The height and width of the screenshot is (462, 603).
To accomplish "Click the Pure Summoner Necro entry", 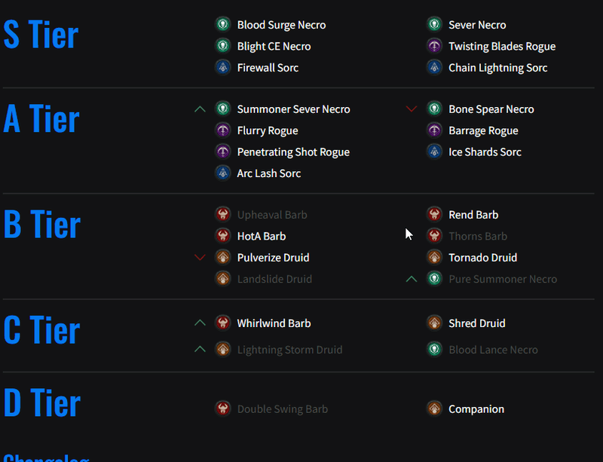I will tap(503, 279).
